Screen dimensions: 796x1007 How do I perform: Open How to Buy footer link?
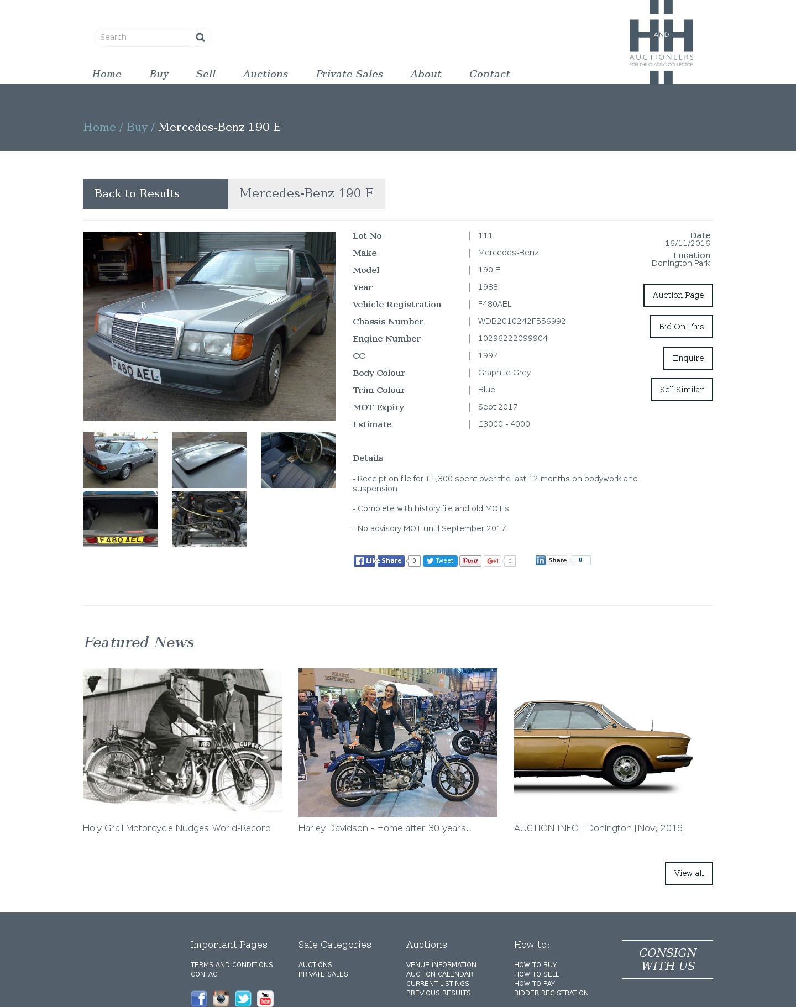click(x=535, y=965)
